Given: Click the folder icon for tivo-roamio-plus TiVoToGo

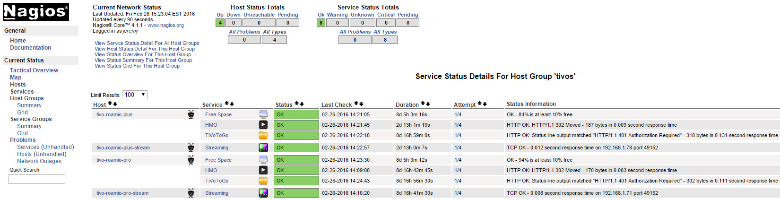Looking at the screenshot, I should click(263, 135).
